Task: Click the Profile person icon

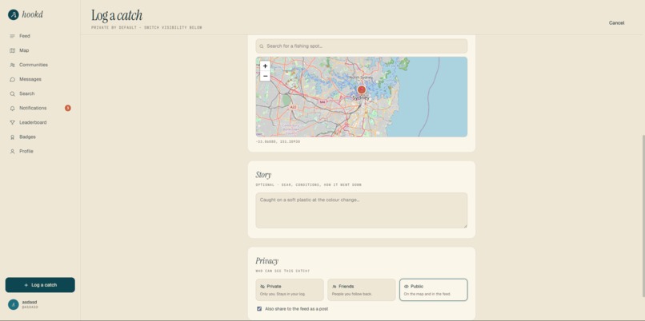Action: click(x=12, y=152)
